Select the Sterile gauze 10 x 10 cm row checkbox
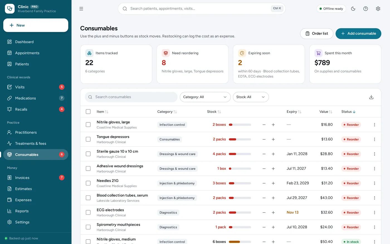 88,154
